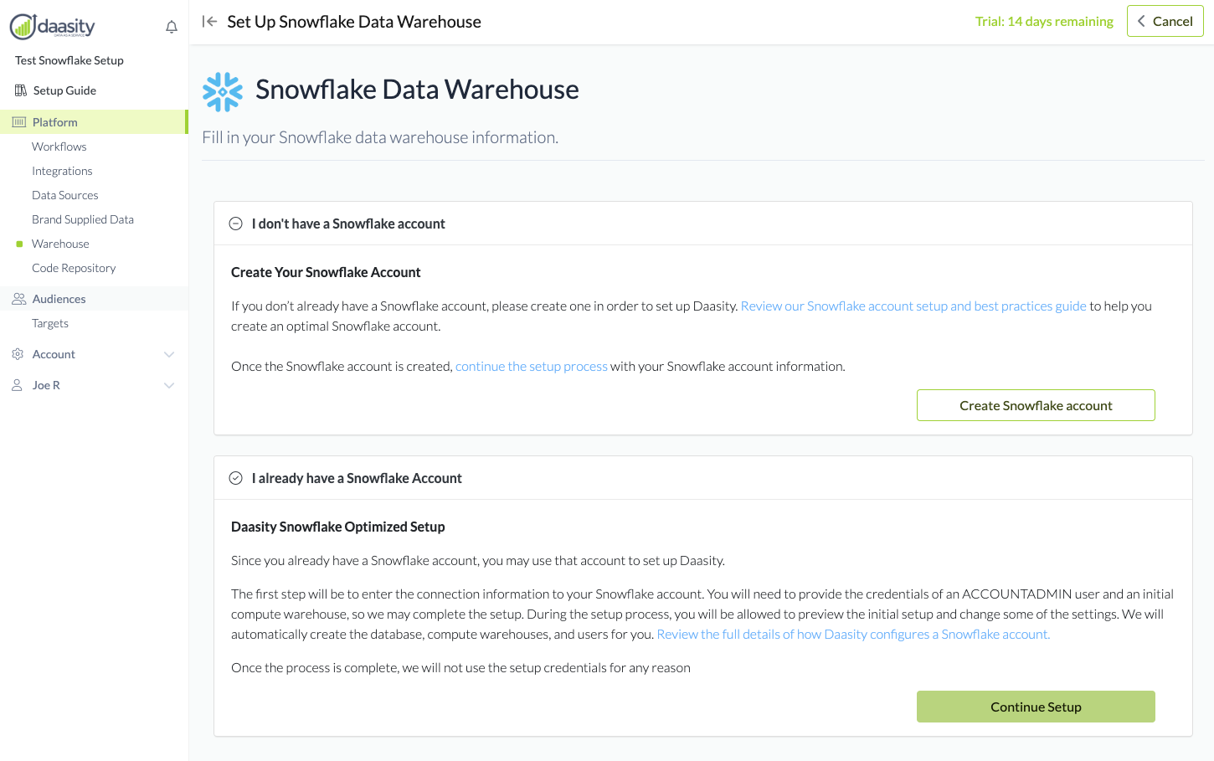The image size is (1214, 761).
Task: Open Workflows in the sidebar
Action: click(59, 147)
